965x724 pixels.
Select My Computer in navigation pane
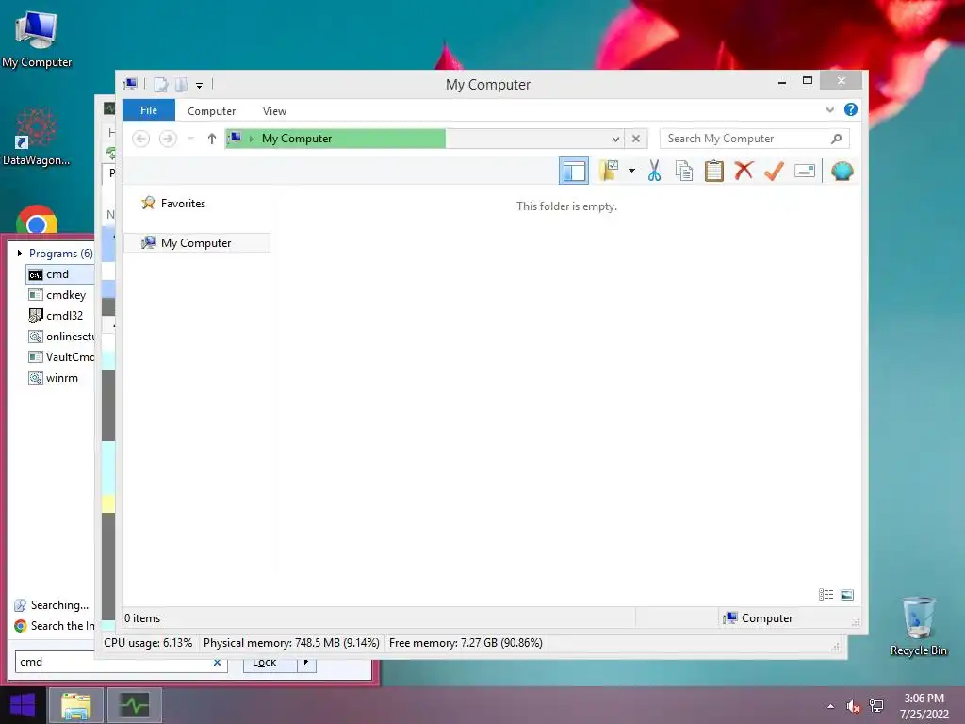pyautogui.click(x=197, y=242)
